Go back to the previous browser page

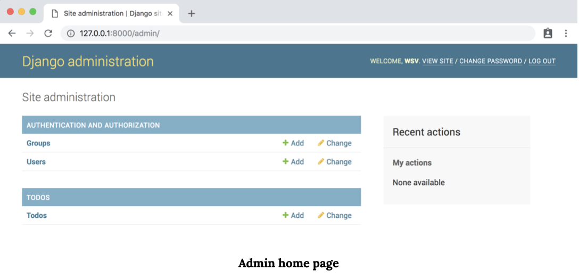[12, 34]
